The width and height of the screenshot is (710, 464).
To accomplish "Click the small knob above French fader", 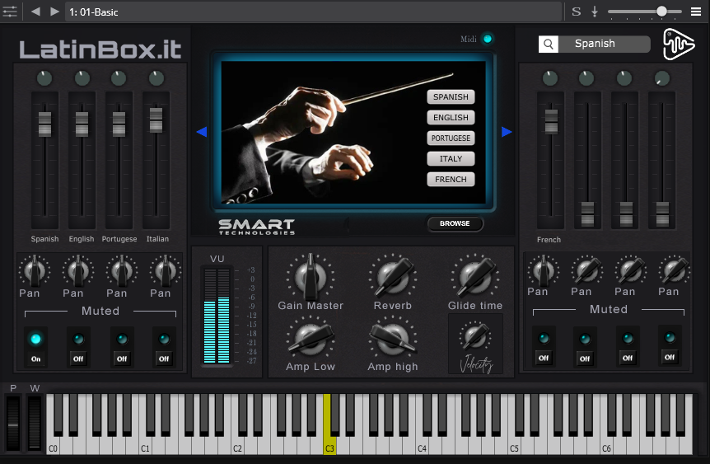I will (x=550, y=78).
